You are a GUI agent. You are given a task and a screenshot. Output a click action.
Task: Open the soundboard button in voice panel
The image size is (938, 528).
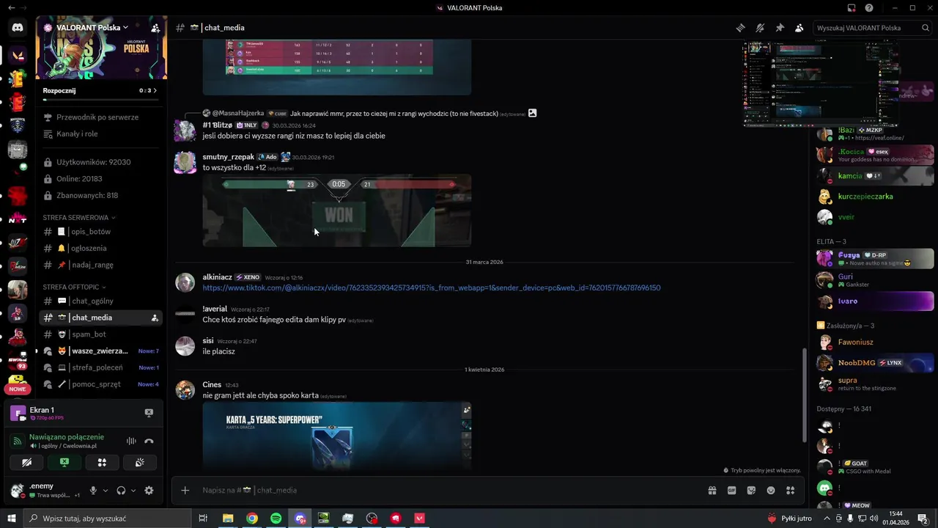click(x=139, y=462)
